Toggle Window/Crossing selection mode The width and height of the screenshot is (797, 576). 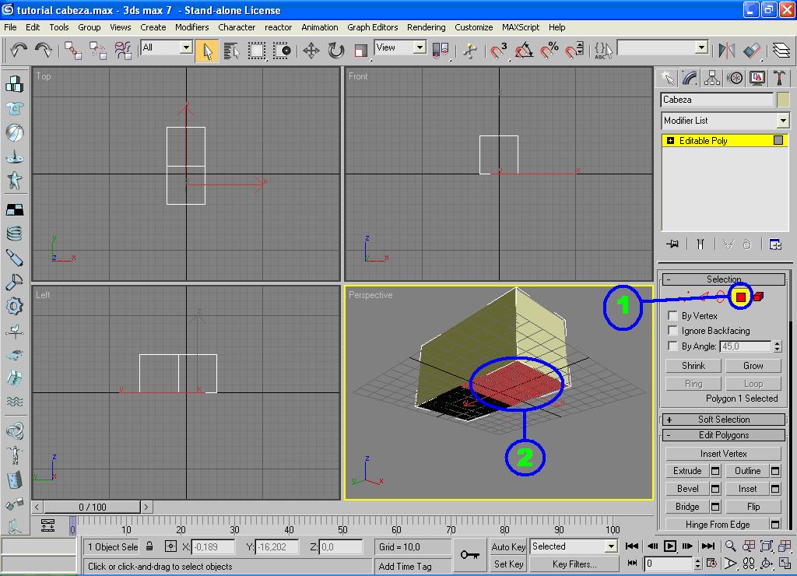(x=282, y=51)
